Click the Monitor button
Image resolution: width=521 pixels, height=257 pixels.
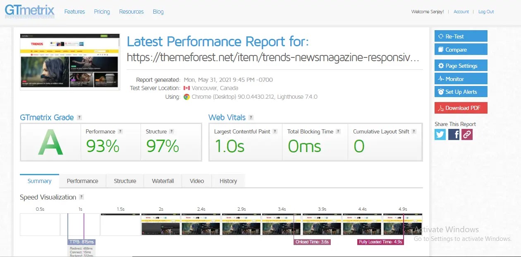pos(461,79)
